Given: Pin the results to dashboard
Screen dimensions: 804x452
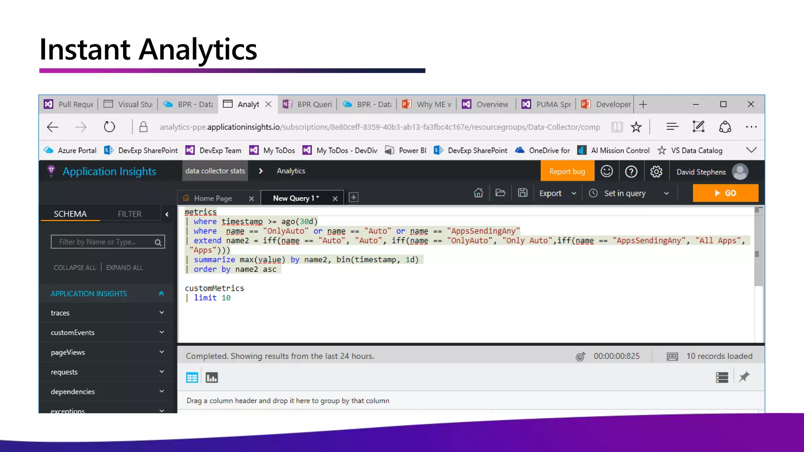Looking at the screenshot, I should (x=744, y=377).
